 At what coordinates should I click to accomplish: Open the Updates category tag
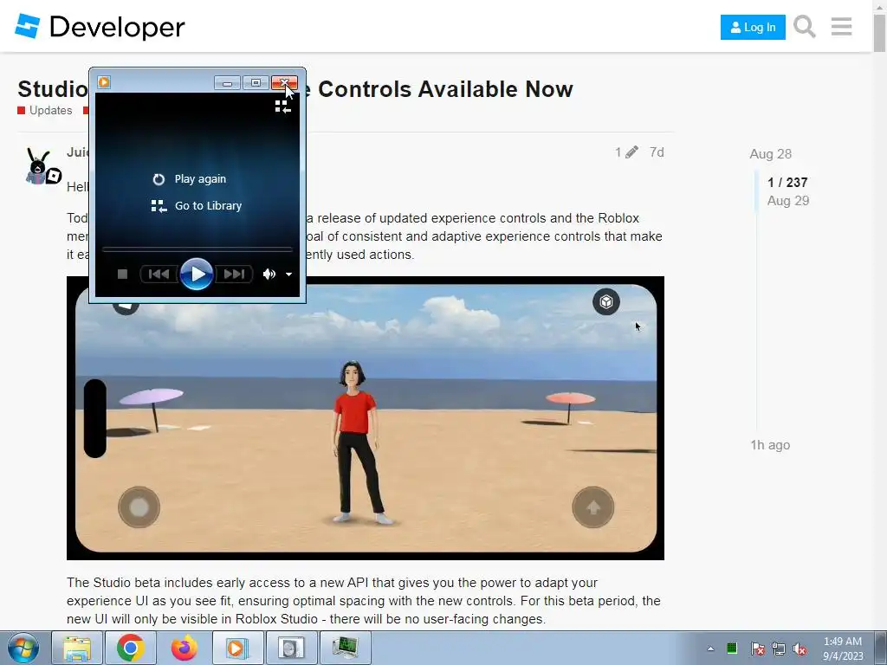coord(45,110)
